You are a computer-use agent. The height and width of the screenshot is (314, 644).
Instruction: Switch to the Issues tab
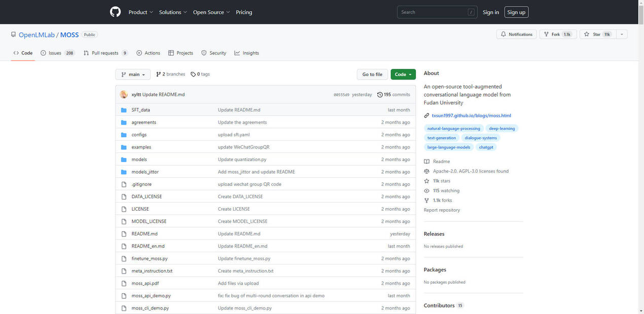(x=57, y=53)
